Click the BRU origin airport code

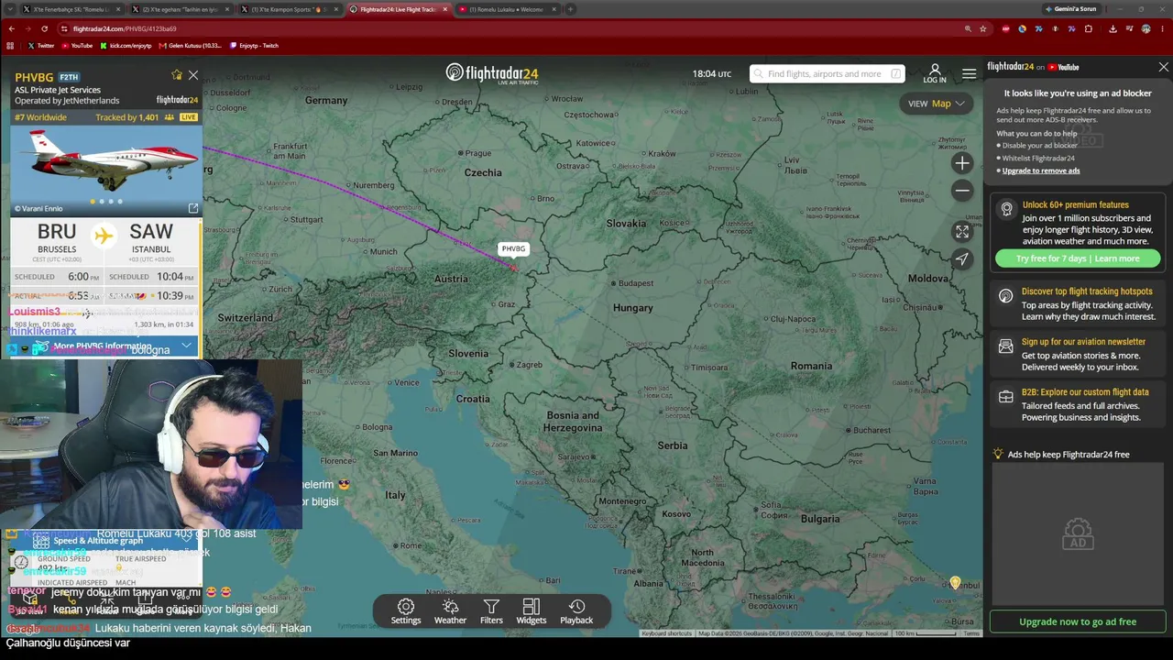click(57, 233)
